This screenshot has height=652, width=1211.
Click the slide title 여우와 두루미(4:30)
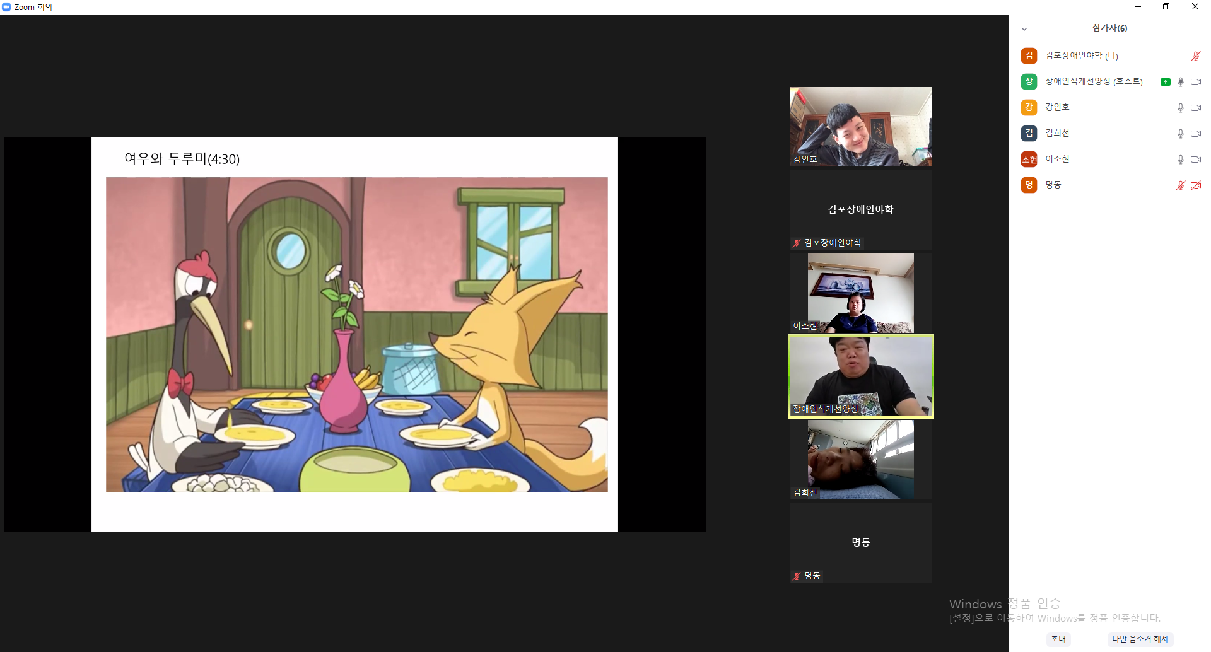tap(182, 159)
